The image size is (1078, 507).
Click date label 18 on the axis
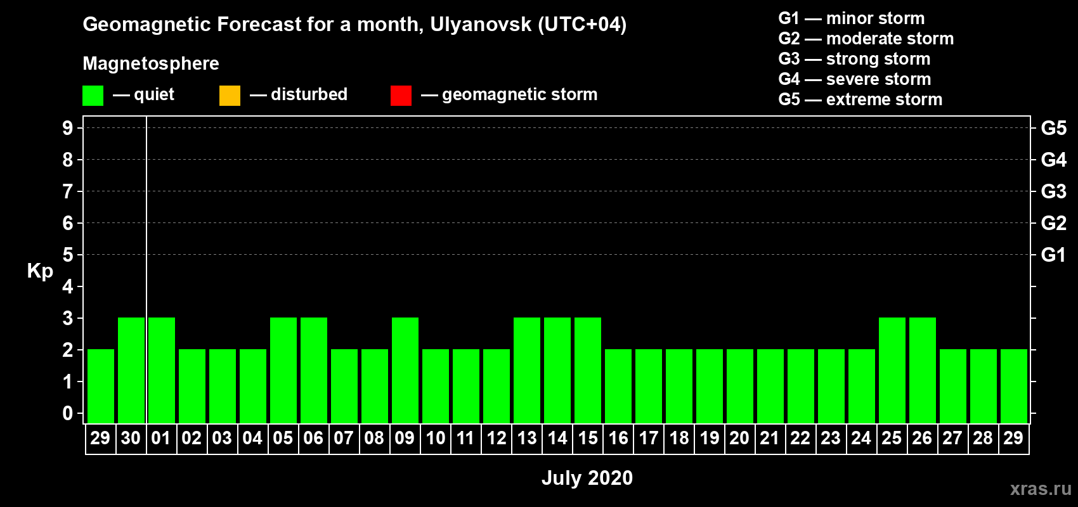(x=679, y=438)
